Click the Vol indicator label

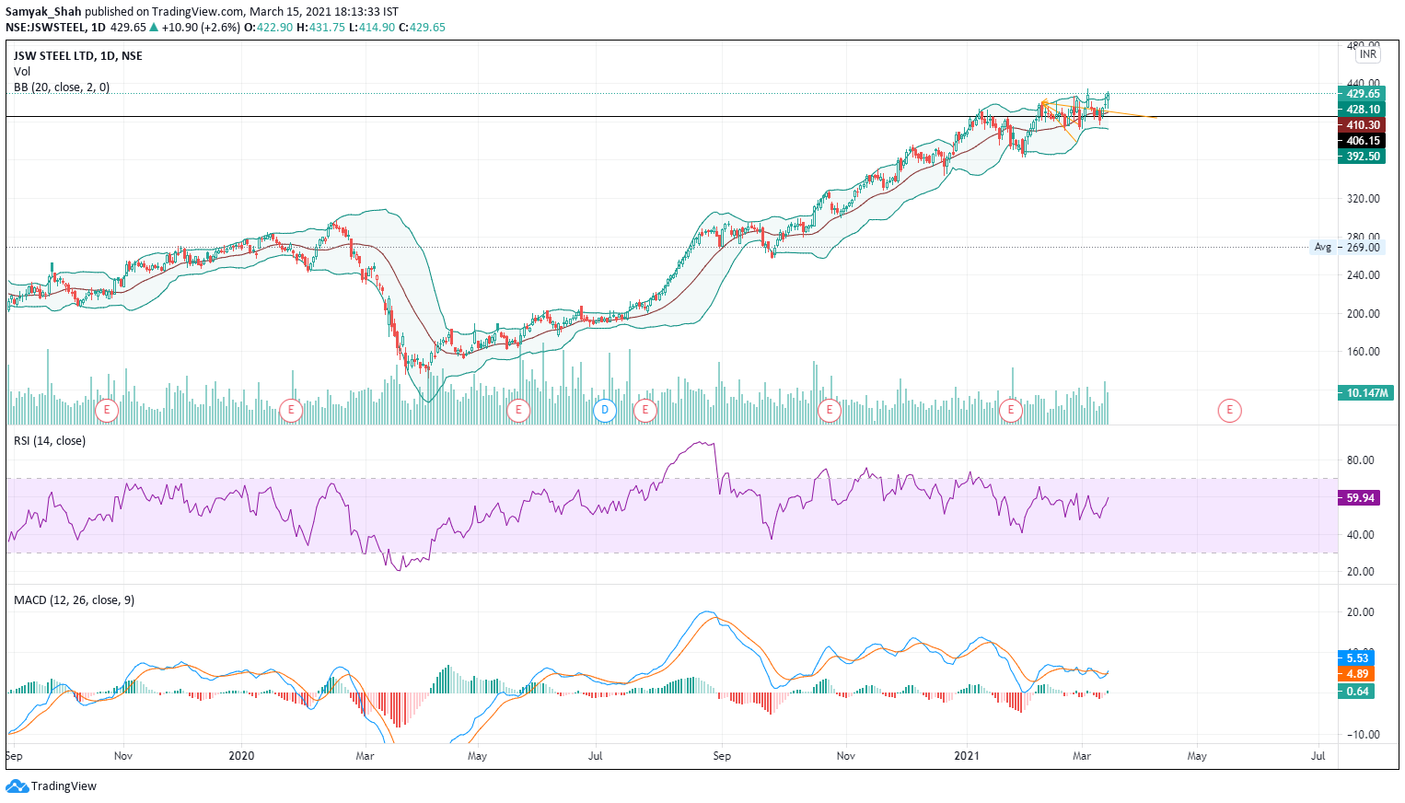point(22,72)
